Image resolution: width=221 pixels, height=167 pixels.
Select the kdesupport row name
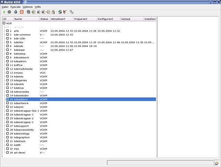[21, 126]
